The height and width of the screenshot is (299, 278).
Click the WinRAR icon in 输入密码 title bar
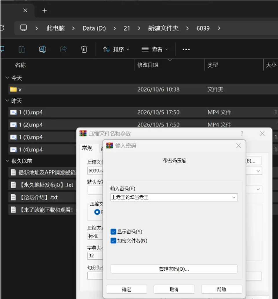109,146
